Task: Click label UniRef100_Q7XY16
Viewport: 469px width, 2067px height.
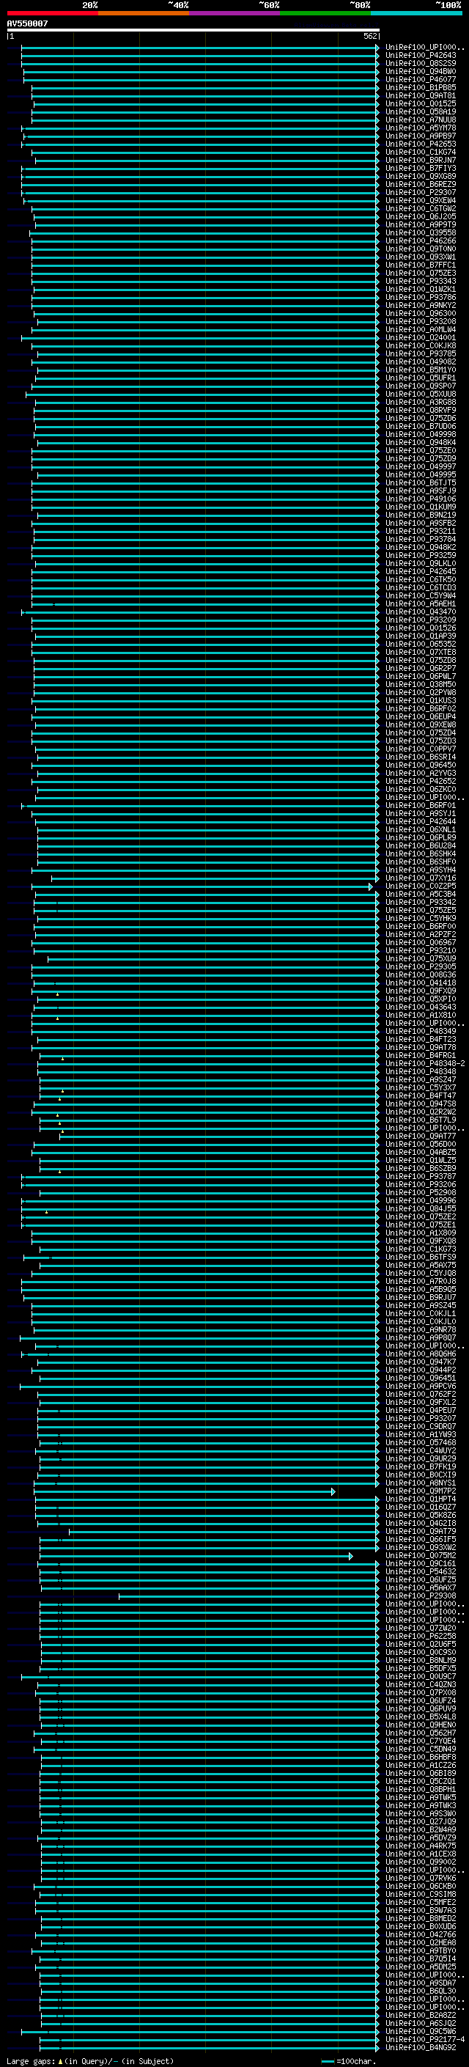Action: click(x=420, y=878)
